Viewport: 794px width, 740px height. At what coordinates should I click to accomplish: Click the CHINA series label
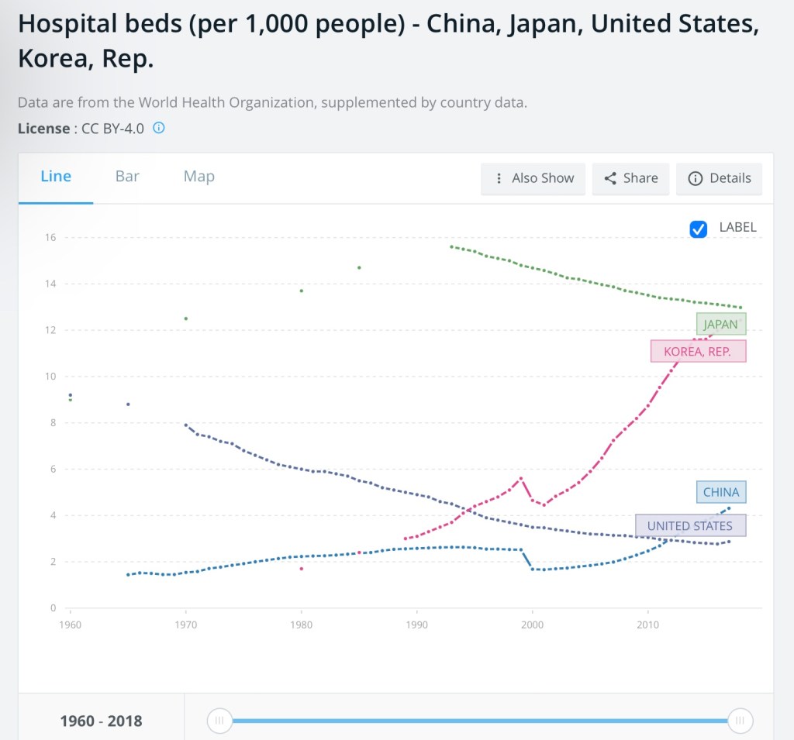(721, 492)
